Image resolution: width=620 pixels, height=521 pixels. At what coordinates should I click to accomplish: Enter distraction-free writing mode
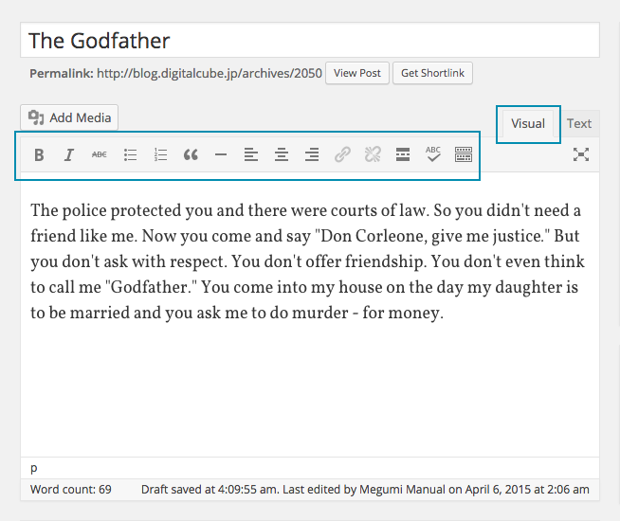tap(581, 155)
